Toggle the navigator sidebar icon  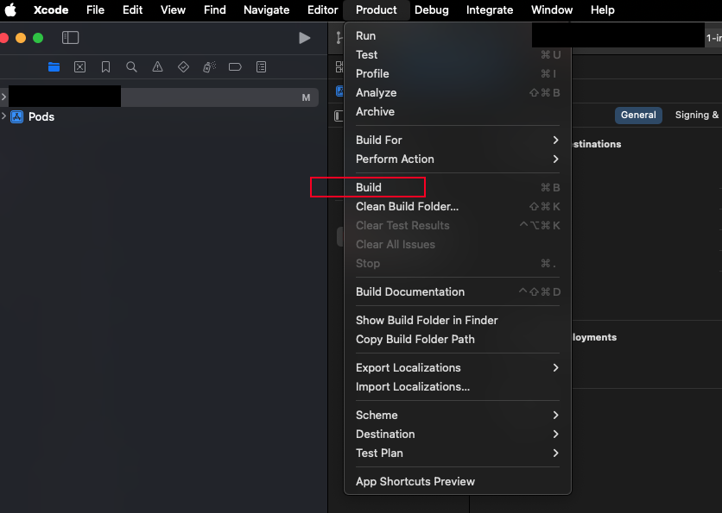pyautogui.click(x=71, y=38)
